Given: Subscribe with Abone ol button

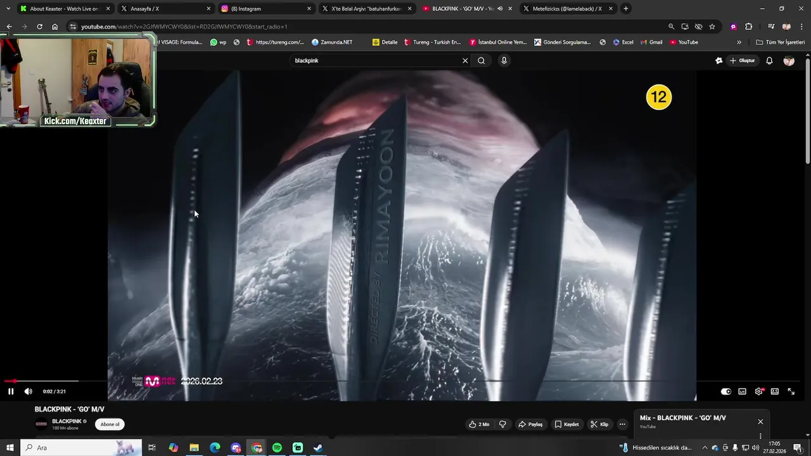Looking at the screenshot, I should 110,424.
